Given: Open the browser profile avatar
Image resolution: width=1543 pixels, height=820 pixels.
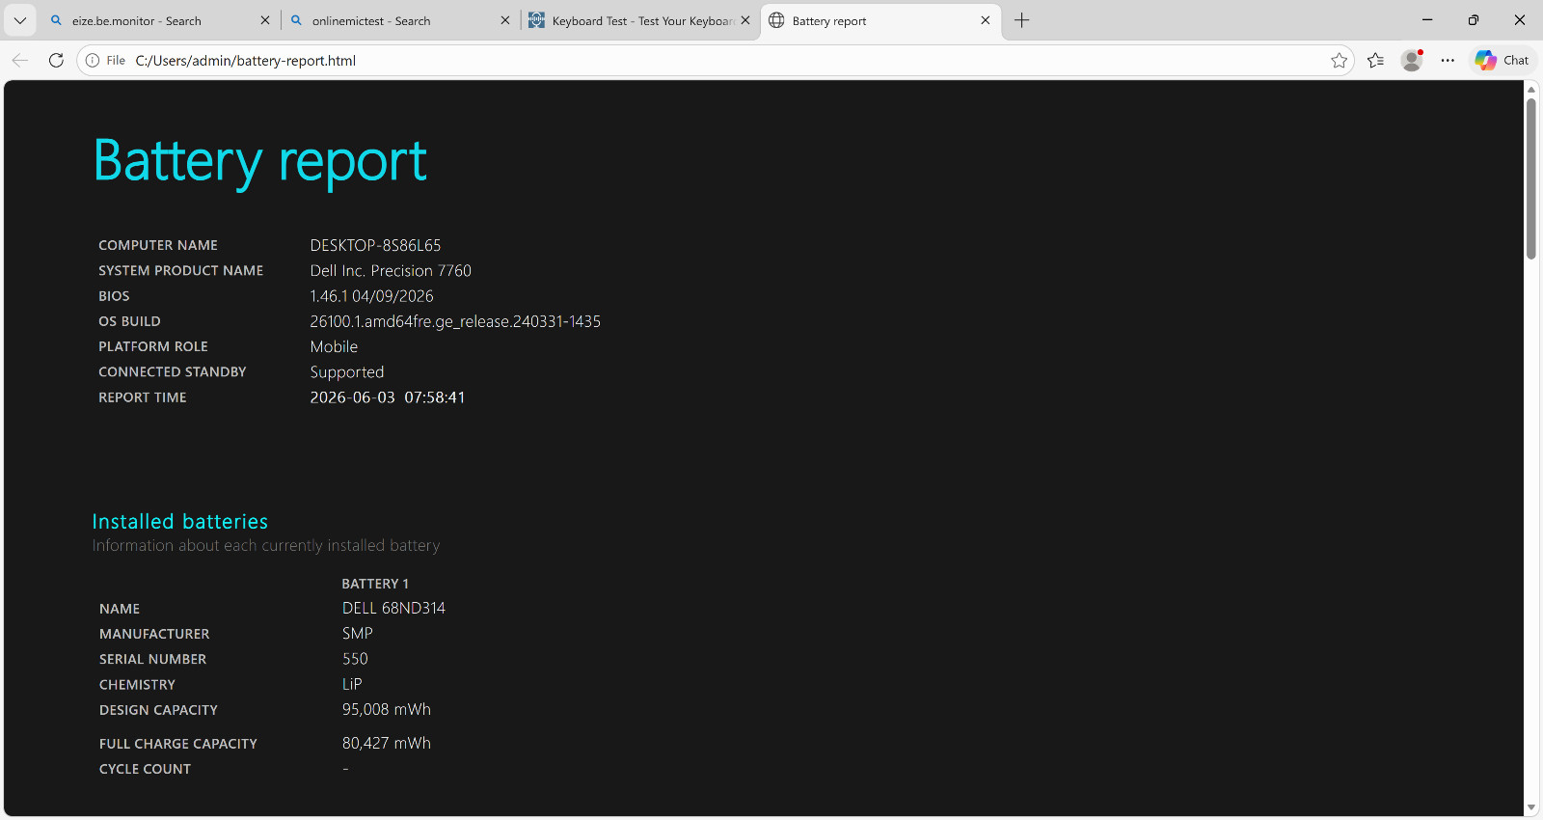Looking at the screenshot, I should [x=1412, y=60].
